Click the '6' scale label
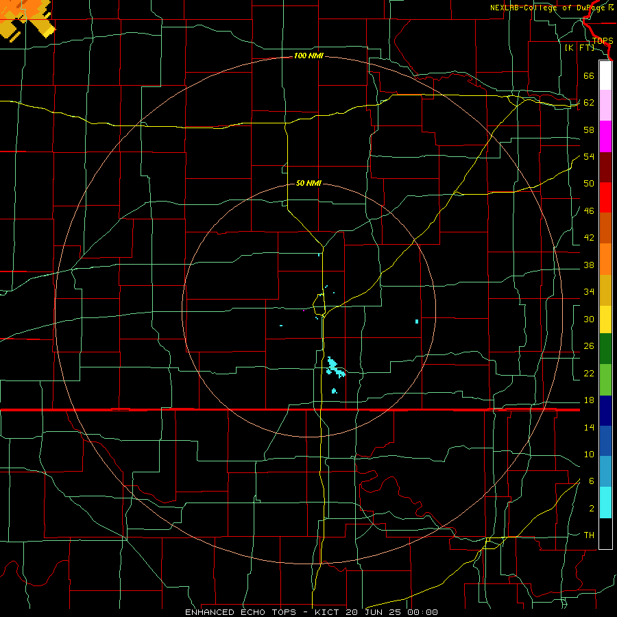This screenshot has height=617, width=617. [x=592, y=481]
